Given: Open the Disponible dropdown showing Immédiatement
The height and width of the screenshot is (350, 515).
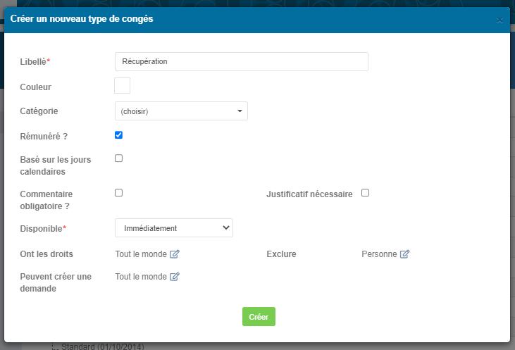Looking at the screenshot, I should 174,228.
